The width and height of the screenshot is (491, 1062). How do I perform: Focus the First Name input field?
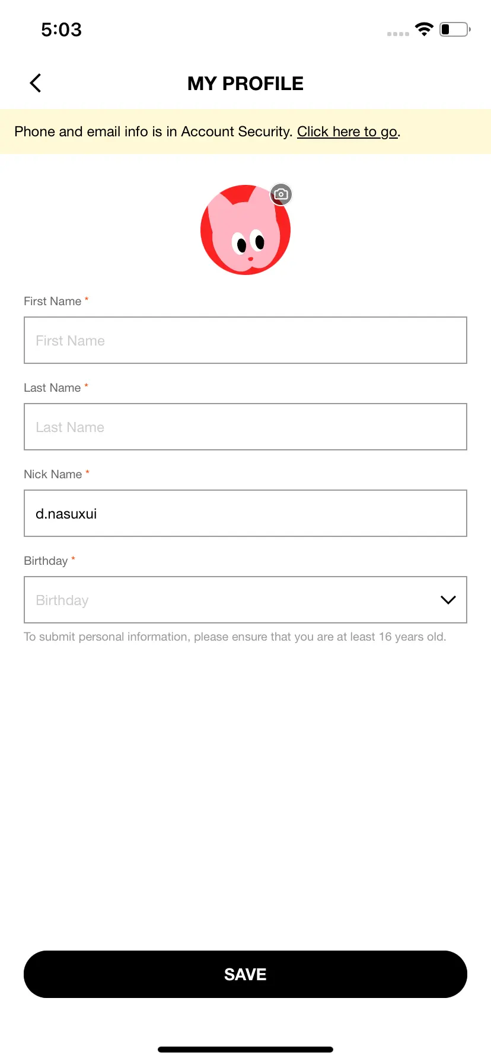tap(245, 340)
